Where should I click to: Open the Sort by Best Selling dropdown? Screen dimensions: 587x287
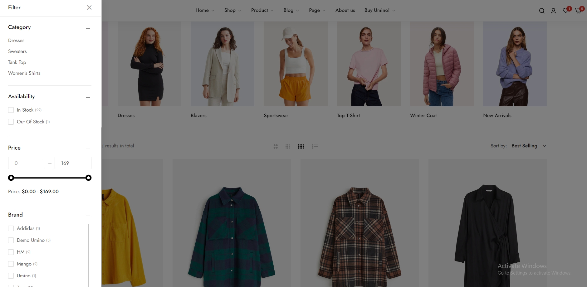click(529, 146)
